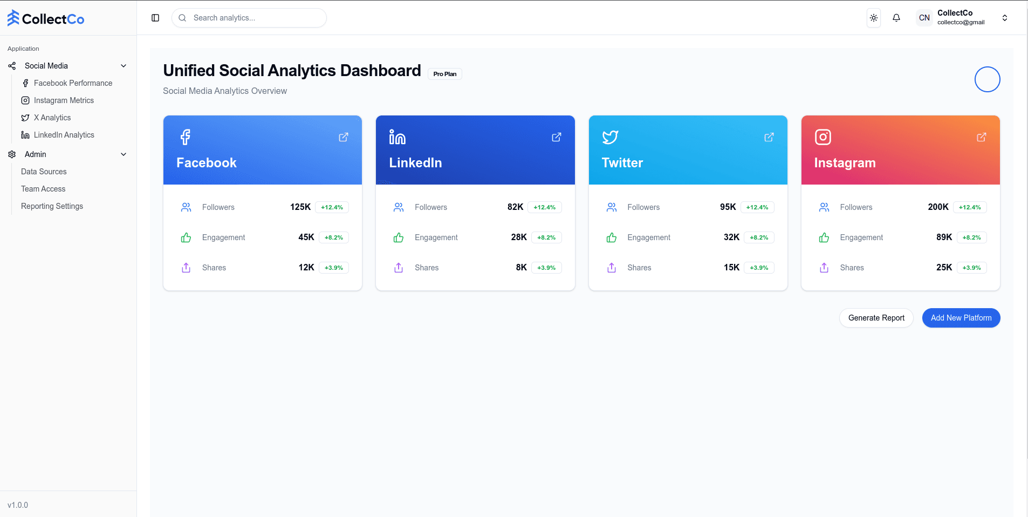Click the notifications bell icon
The width and height of the screenshot is (1028, 517).
[896, 18]
